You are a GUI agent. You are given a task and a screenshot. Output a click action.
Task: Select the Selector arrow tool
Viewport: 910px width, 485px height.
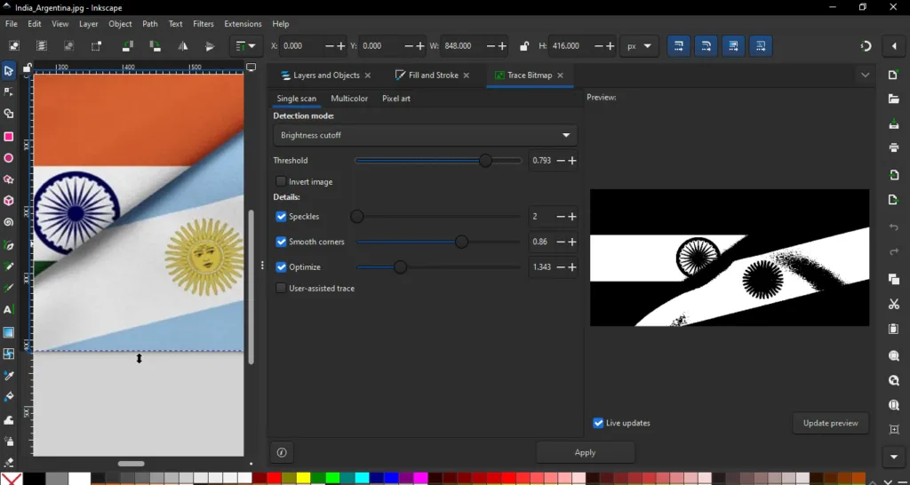pyautogui.click(x=9, y=71)
